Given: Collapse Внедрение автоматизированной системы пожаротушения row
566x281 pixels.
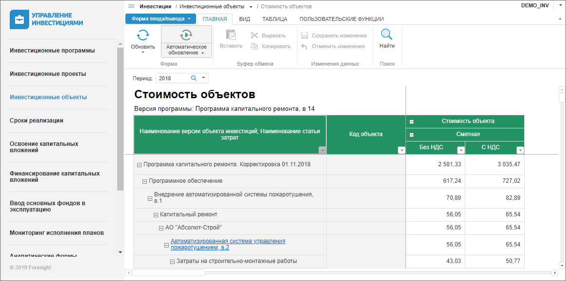Looking at the screenshot, I should [x=150, y=198].
